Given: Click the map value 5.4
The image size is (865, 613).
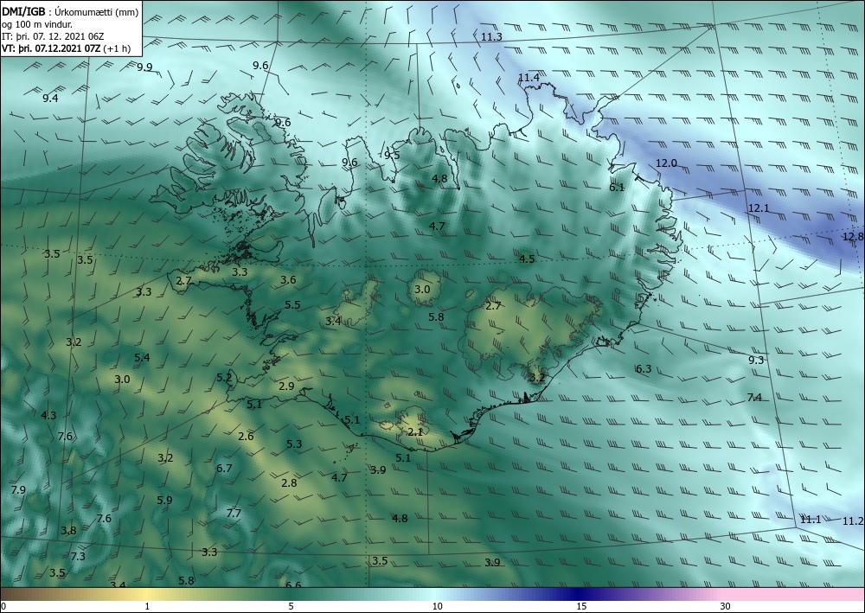Looking at the screenshot, I should click(142, 357).
